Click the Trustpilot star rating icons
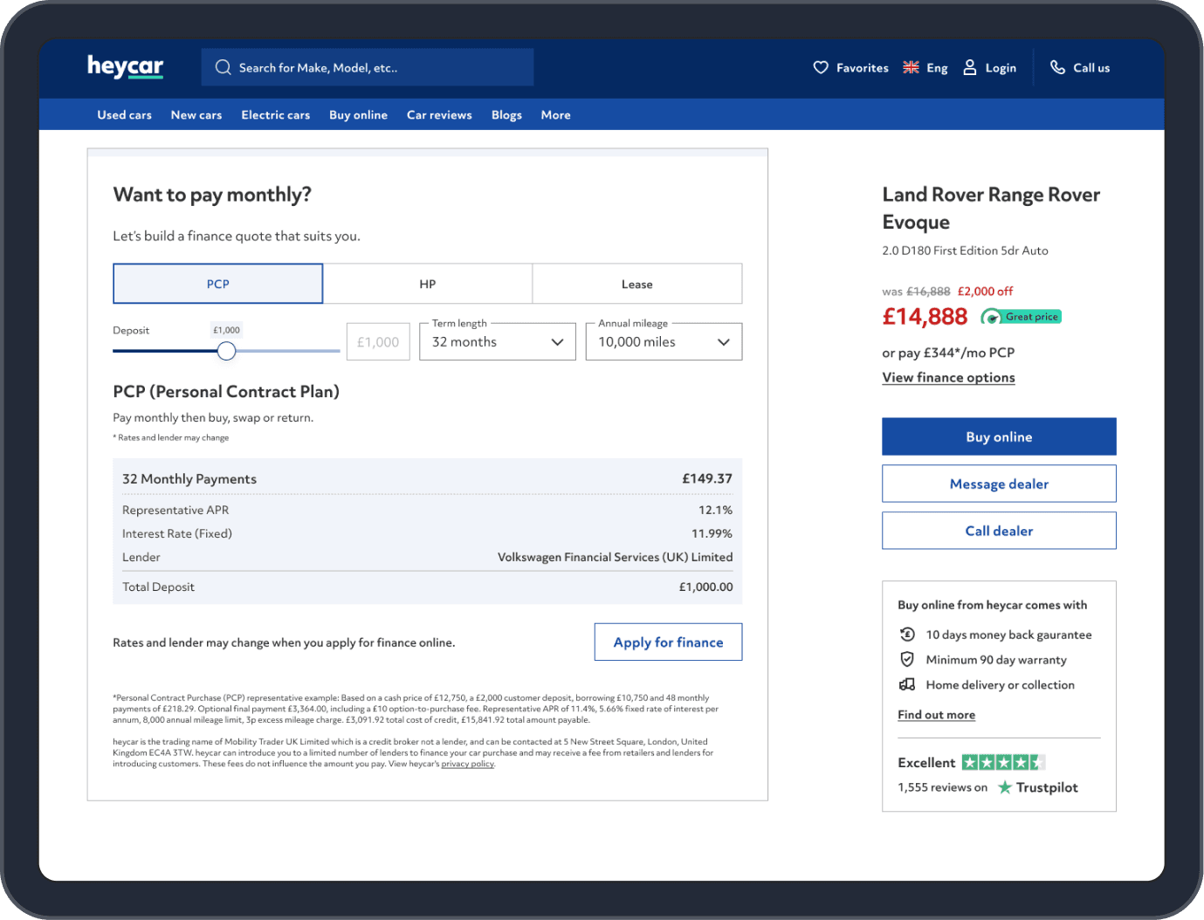This screenshot has width=1204, height=920. (x=1003, y=762)
